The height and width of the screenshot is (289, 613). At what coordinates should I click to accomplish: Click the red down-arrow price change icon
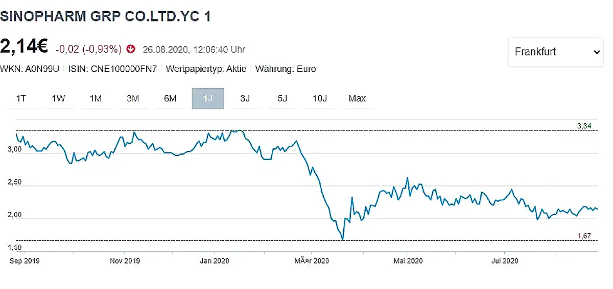click(131, 49)
